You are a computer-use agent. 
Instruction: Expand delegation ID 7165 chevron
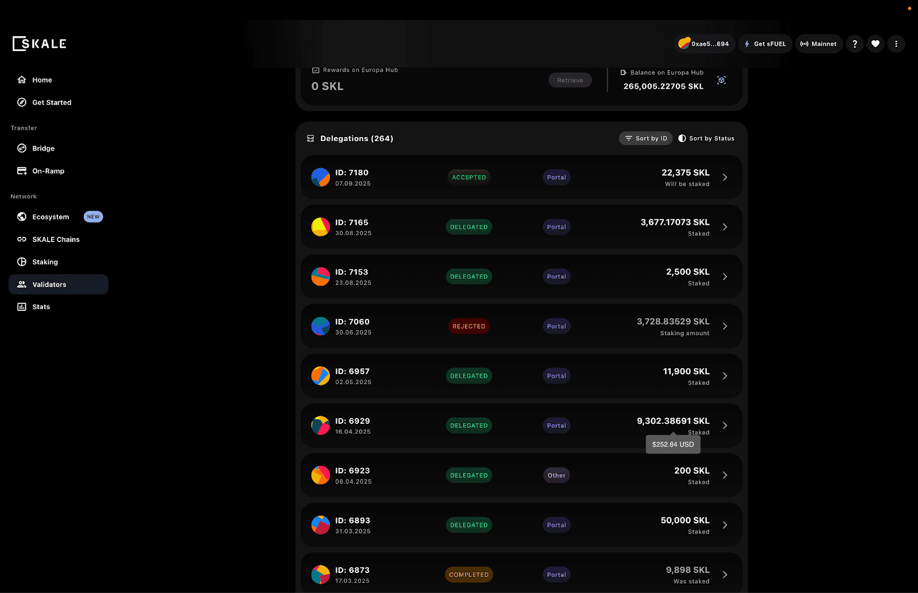pyautogui.click(x=725, y=227)
